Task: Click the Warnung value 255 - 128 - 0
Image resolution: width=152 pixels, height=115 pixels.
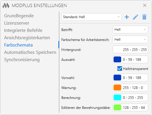Action: coord(133,88)
